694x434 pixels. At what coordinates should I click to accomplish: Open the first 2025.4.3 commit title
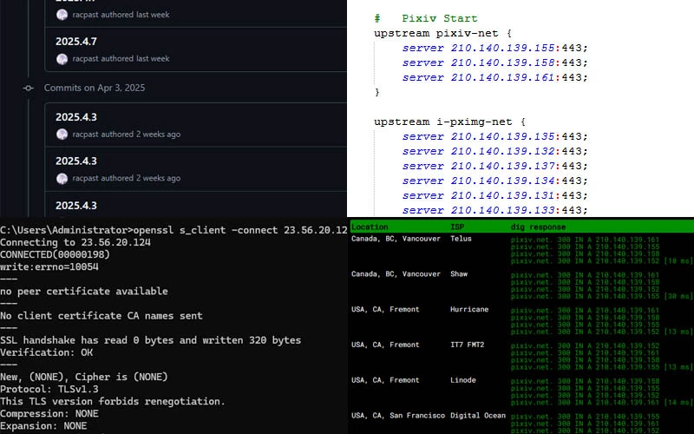76,117
